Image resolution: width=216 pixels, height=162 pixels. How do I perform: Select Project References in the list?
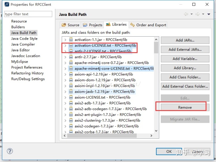27,67
